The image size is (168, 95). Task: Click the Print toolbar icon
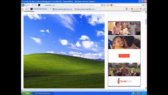pos(132,9)
